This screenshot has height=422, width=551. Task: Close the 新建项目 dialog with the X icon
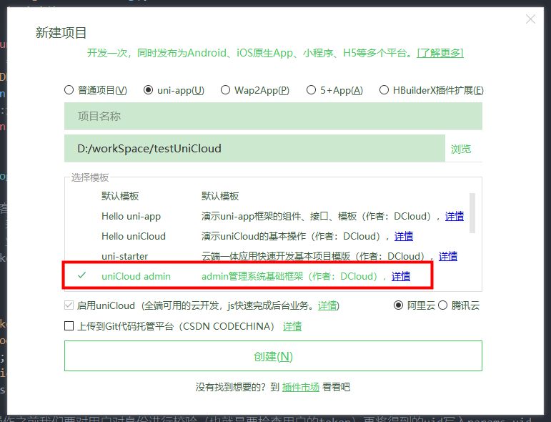(x=530, y=19)
